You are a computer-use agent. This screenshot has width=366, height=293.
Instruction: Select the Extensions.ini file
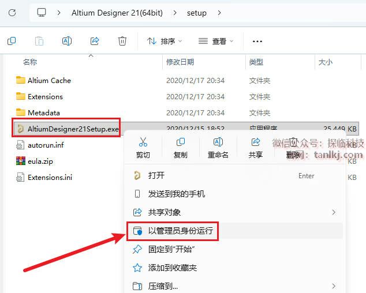click(x=44, y=177)
